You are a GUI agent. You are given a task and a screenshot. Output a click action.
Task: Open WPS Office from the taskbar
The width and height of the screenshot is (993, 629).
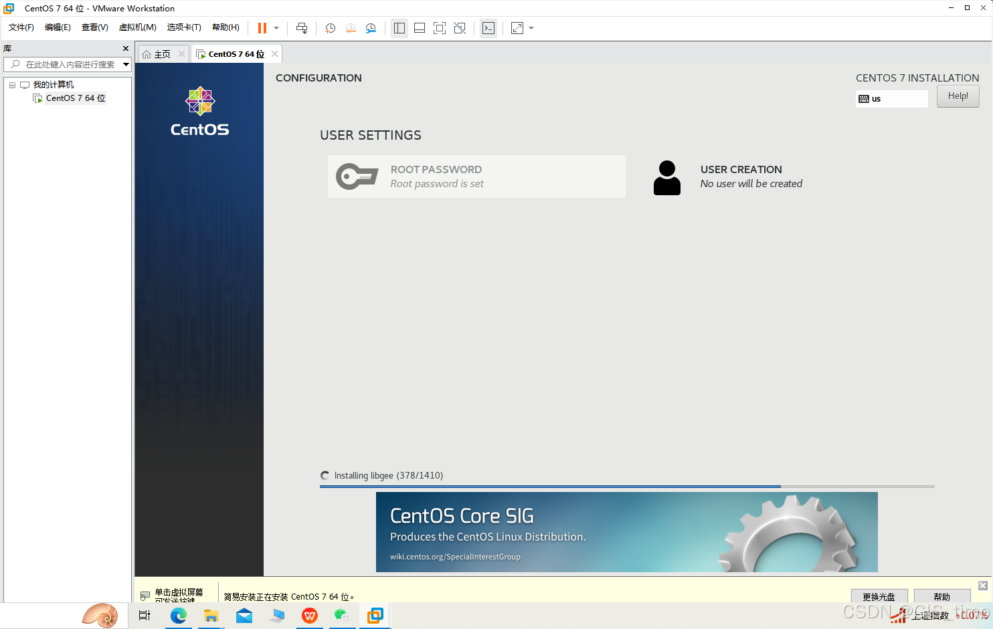[x=310, y=616]
